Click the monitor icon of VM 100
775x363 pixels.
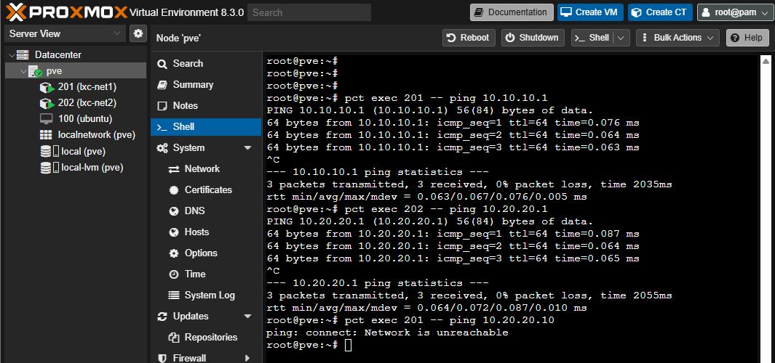click(46, 119)
